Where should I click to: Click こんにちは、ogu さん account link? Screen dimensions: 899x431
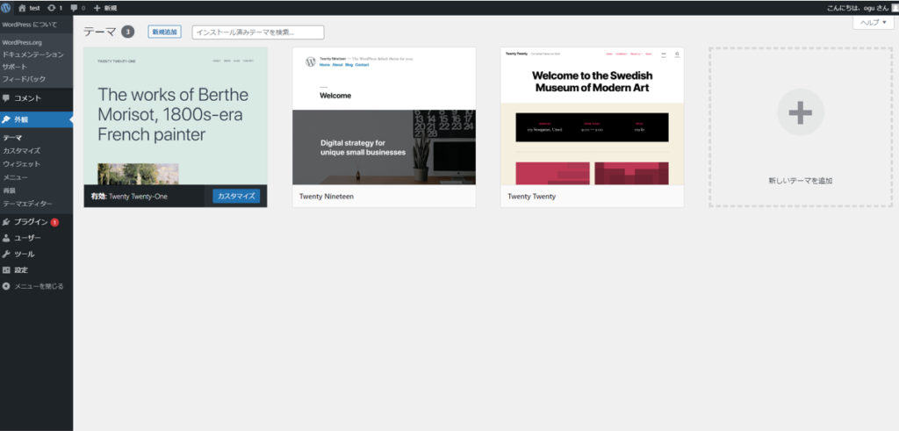[x=859, y=8]
